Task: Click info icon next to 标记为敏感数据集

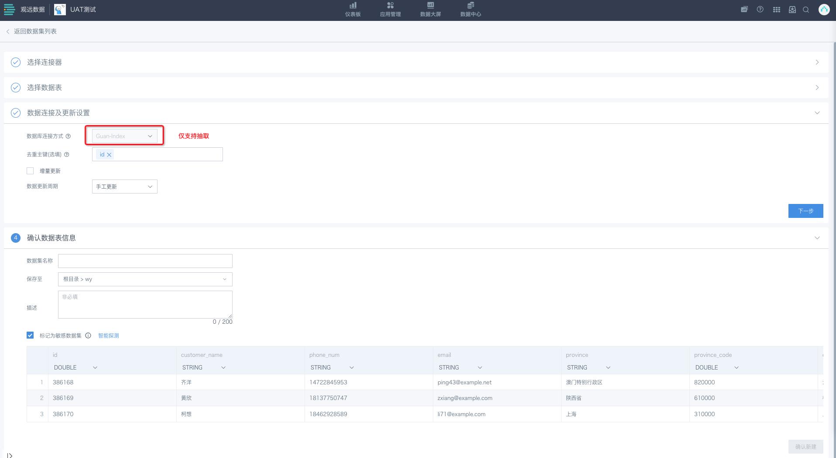Action: pyautogui.click(x=88, y=336)
